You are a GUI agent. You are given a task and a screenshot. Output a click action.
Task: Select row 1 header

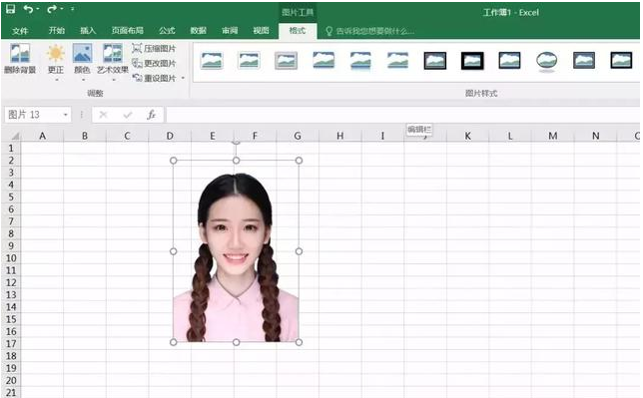pyautogui.click(x=11, y=148)
